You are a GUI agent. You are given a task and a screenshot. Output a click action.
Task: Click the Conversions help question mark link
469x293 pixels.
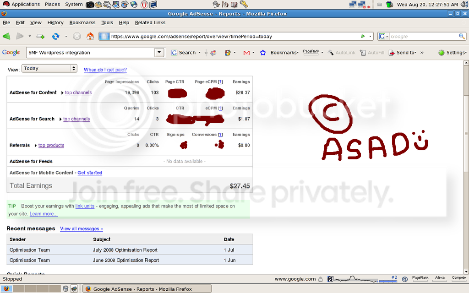point(220,134)
